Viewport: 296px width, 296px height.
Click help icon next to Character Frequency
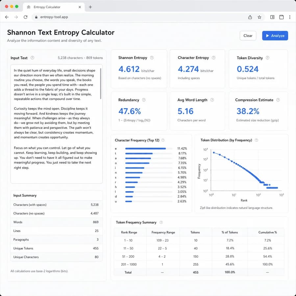pyautogui.click(x=163, y=140)
